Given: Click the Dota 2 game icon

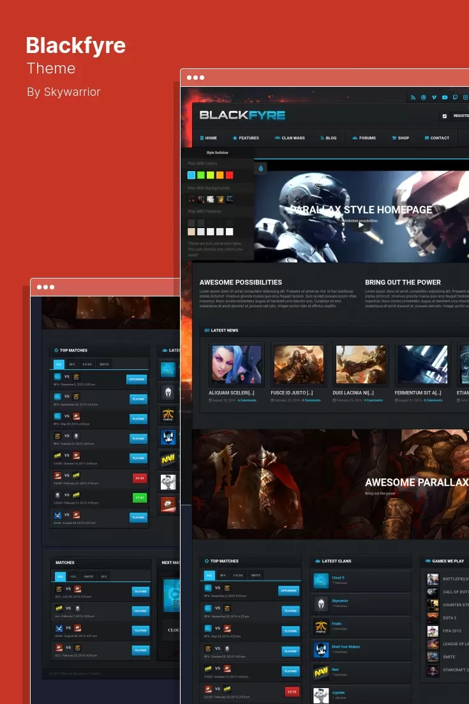Looking at the screenshot, I should pos(433,618).
